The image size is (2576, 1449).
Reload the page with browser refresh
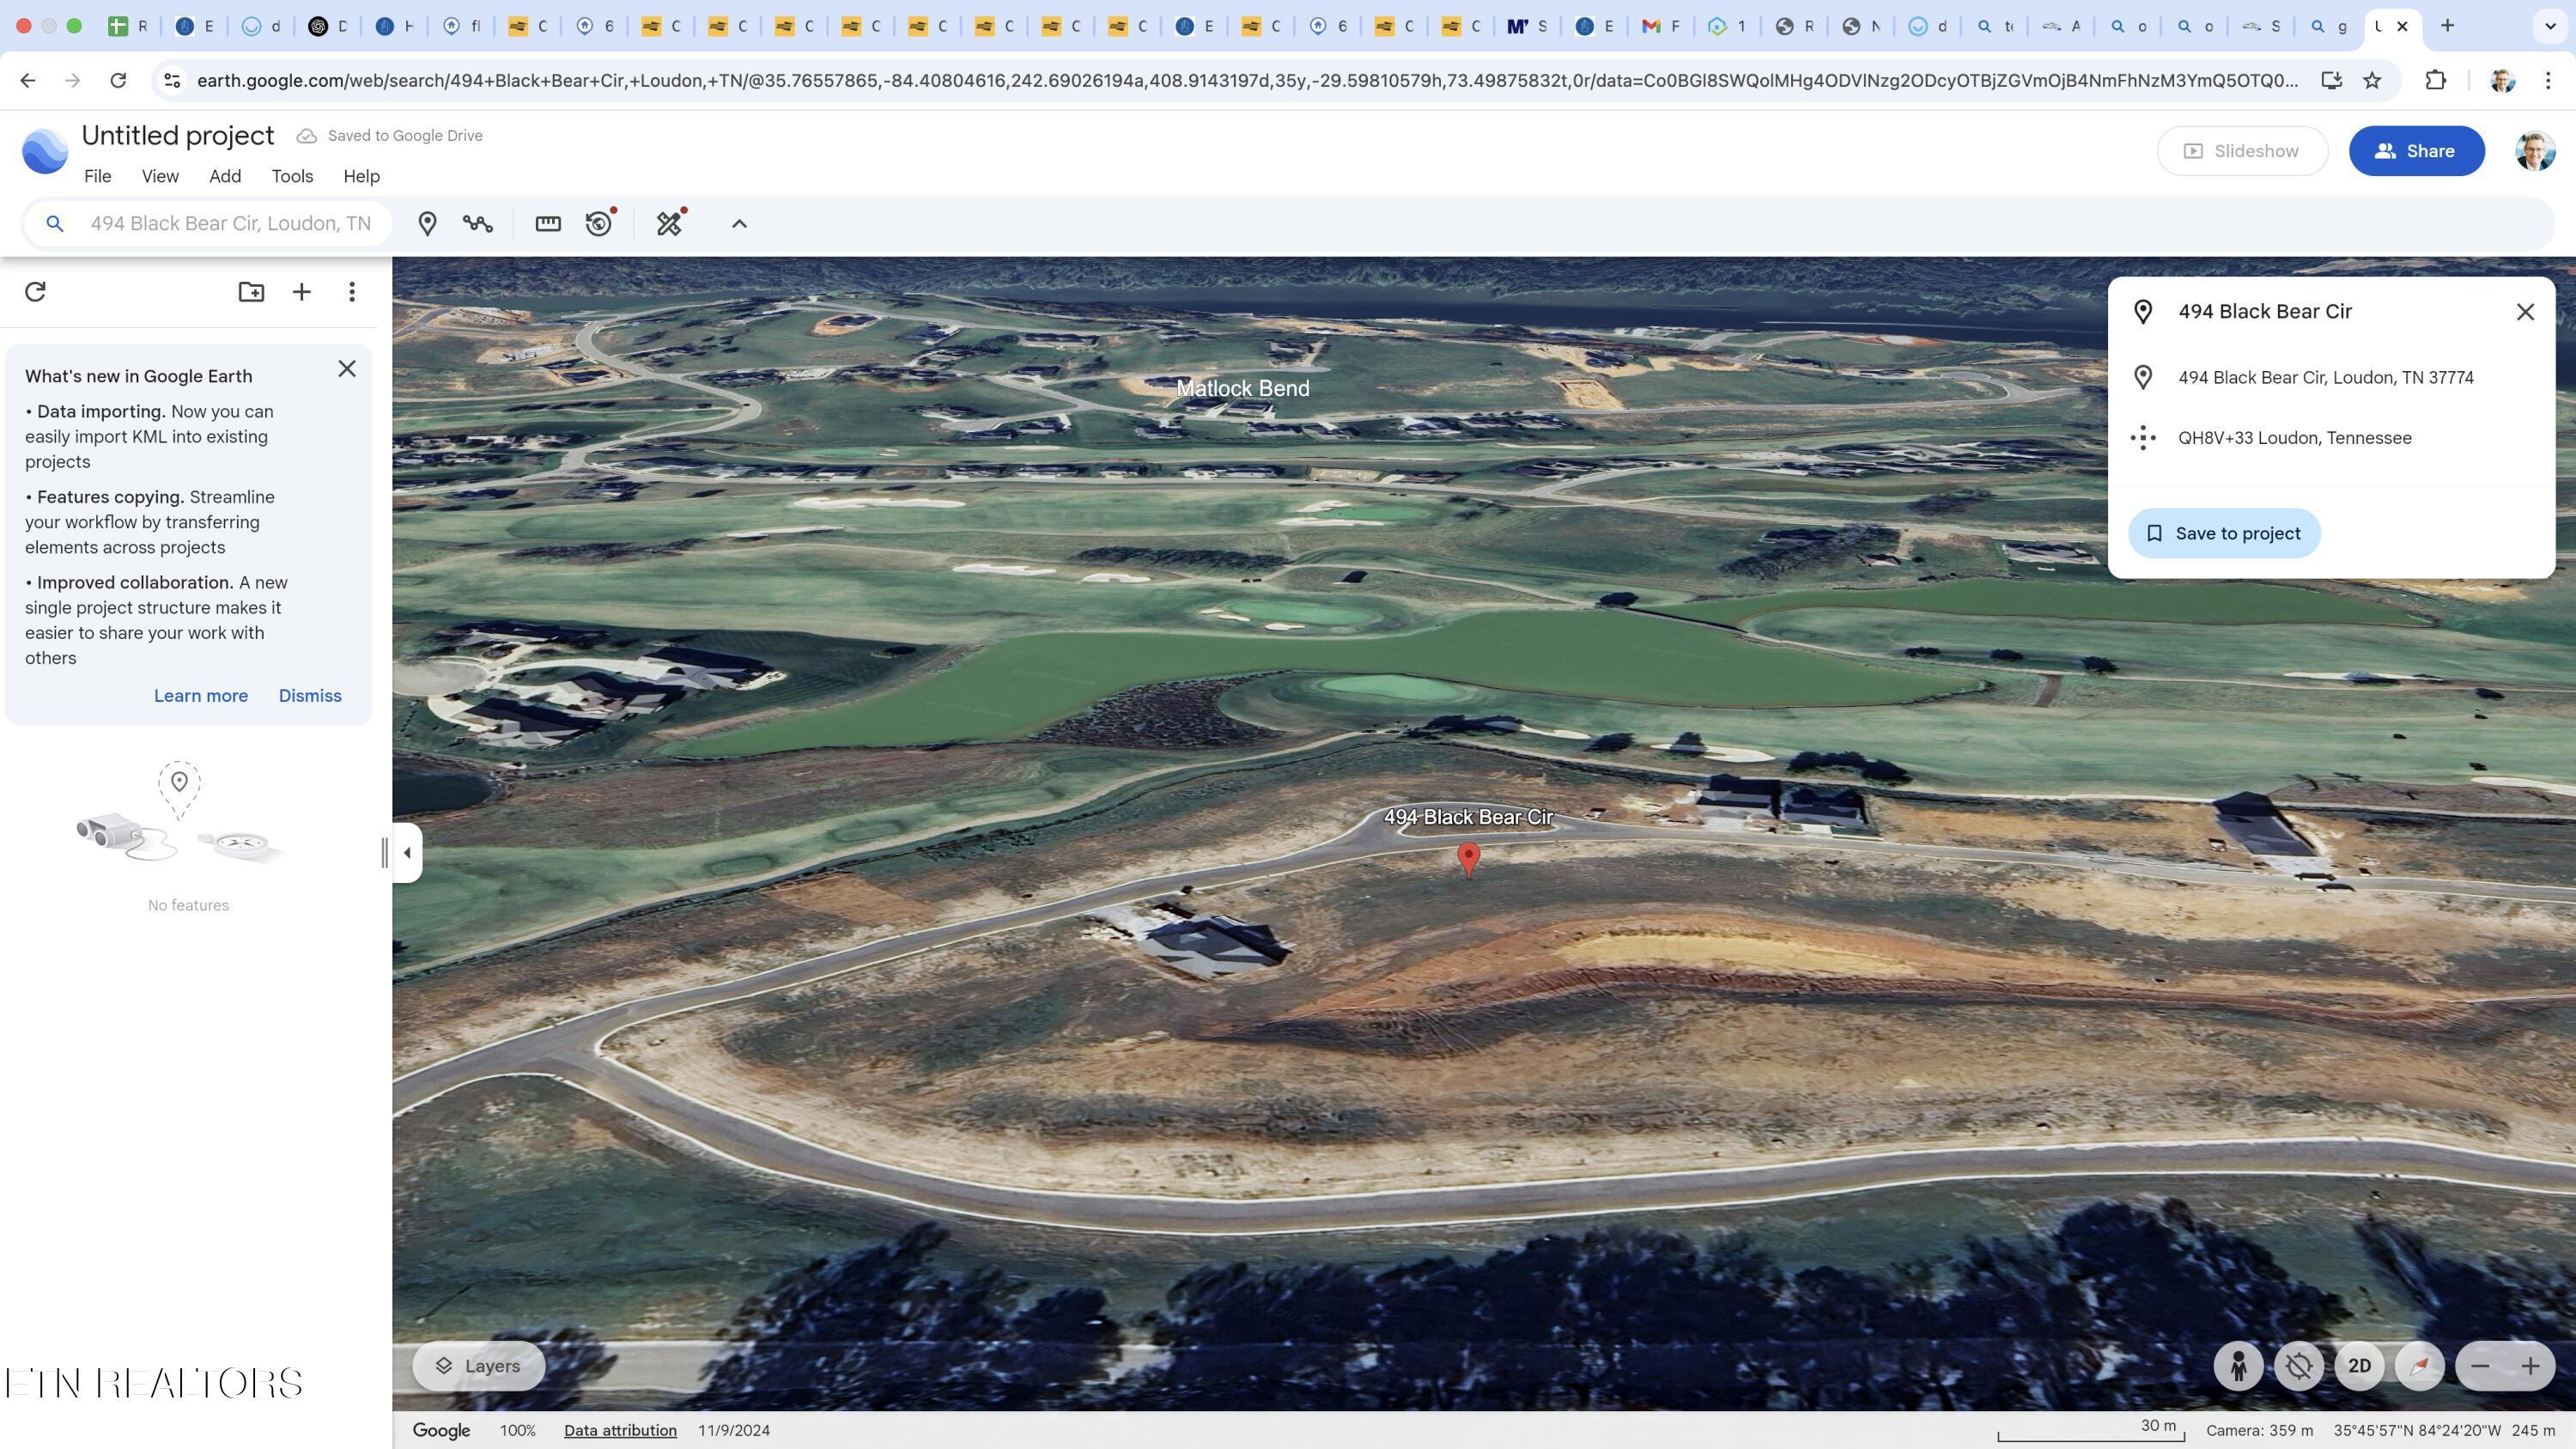118,80
